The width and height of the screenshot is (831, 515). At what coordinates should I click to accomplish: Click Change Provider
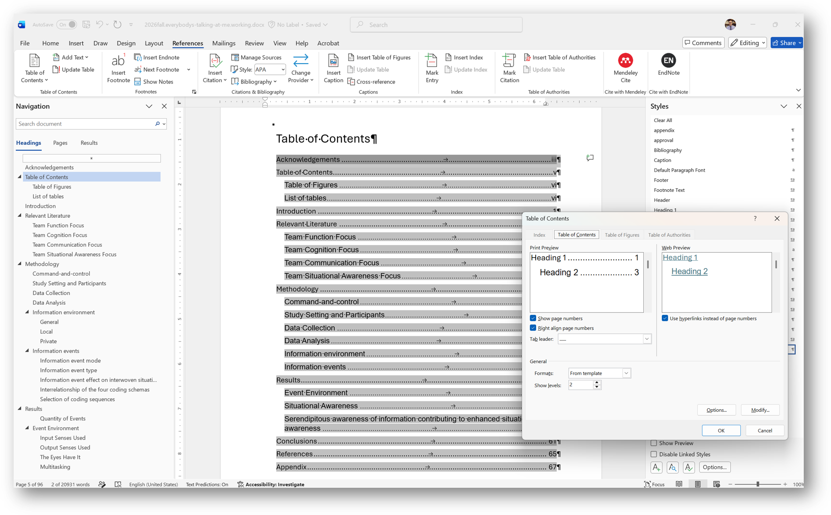301,68
